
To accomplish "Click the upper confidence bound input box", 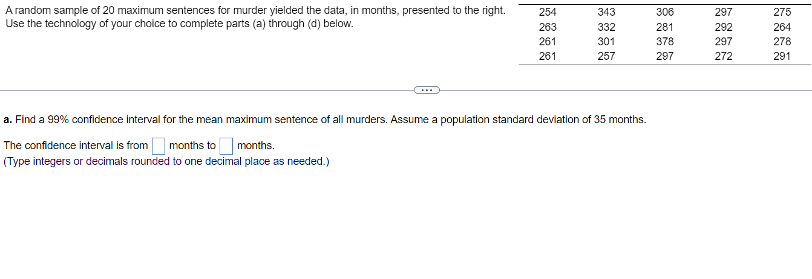I will pyautogui.click(x=226, y=146).
